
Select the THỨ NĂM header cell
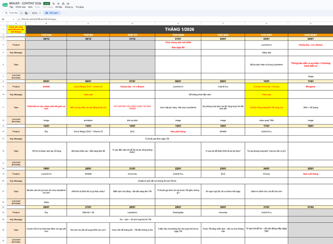[x=178, y=35]
